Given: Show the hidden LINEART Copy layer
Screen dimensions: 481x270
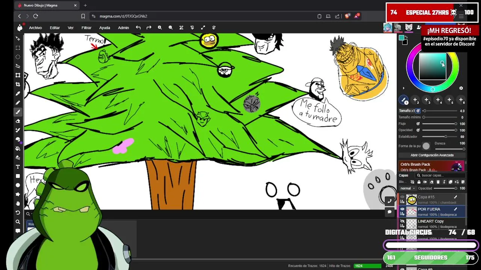Looking at the screenshot, I should [x=402, y=222].
